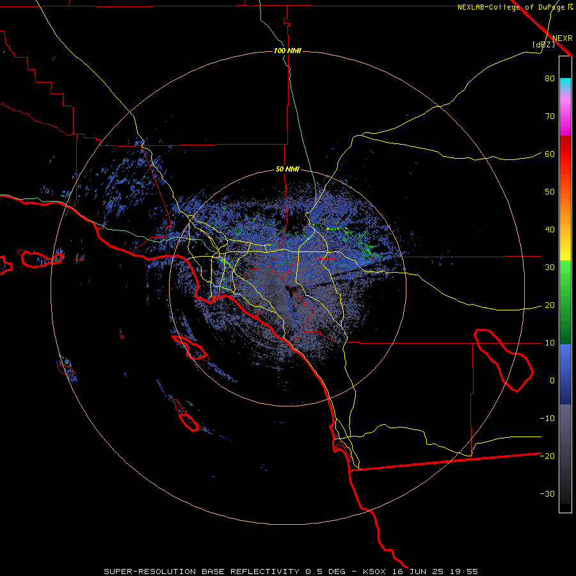Image resolution: width=576 pixels, height=576 pixels.
Task: Click the red segment of the color bar
Action: click(x=565, y=154)
